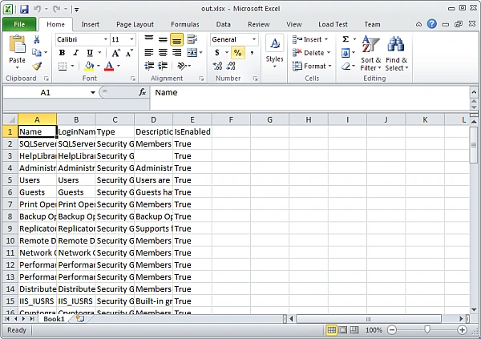Switch to Page Layout tab
This screenshot has width=481, height=339.
coord(135,24)
